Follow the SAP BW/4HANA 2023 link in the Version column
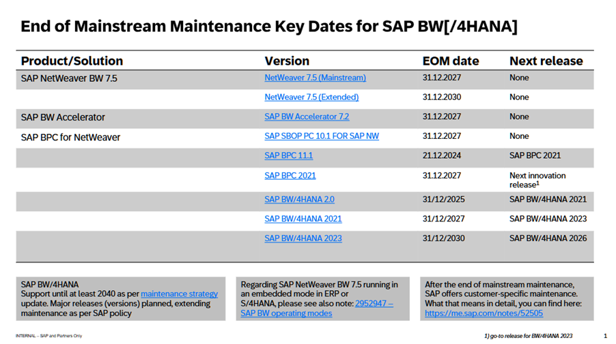The height and width of the screenshot is (344, 616). point(303,238)
